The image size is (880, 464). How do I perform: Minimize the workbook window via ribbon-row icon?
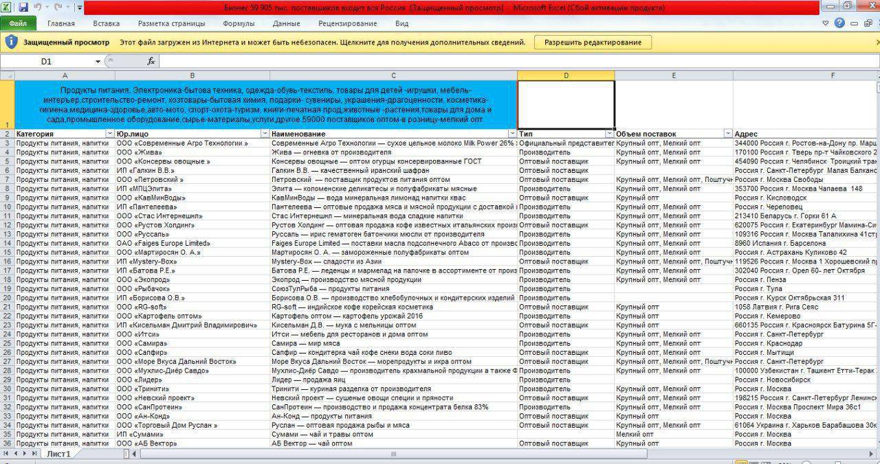(x=852, y=23)
